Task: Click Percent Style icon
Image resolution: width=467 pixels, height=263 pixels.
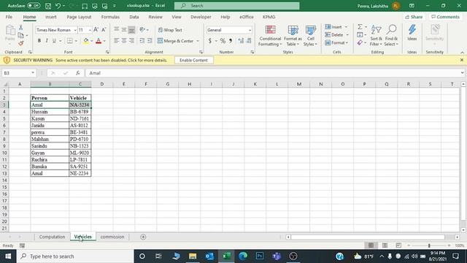Action: click(x=223, y=41)
